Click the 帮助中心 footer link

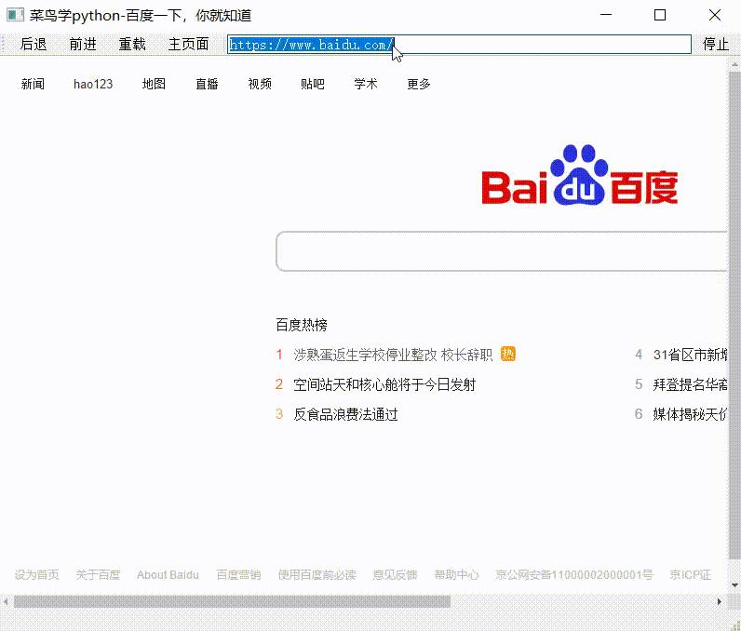tap(456, 575)
